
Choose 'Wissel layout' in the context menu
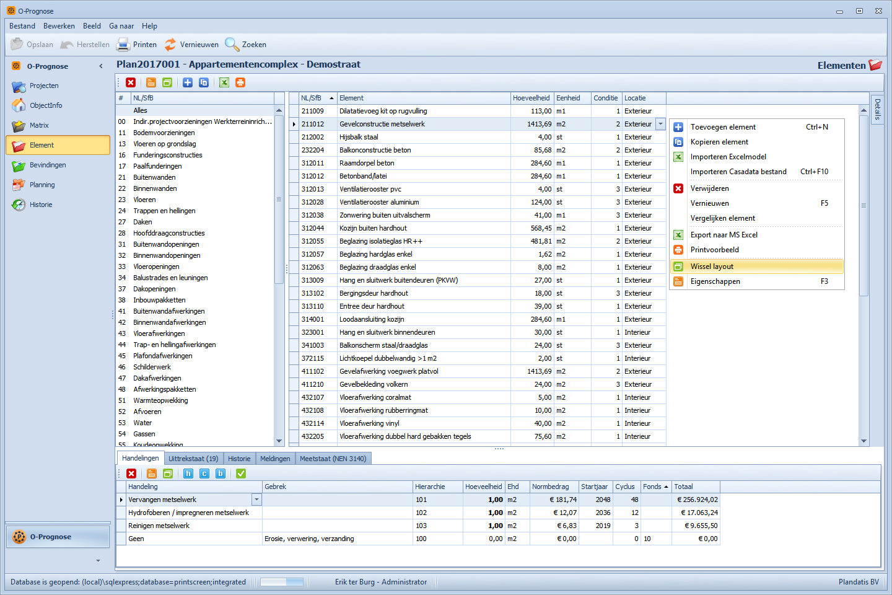coord(712,267)
